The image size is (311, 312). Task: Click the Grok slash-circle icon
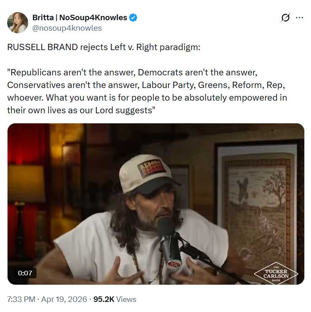click(285, 18)
